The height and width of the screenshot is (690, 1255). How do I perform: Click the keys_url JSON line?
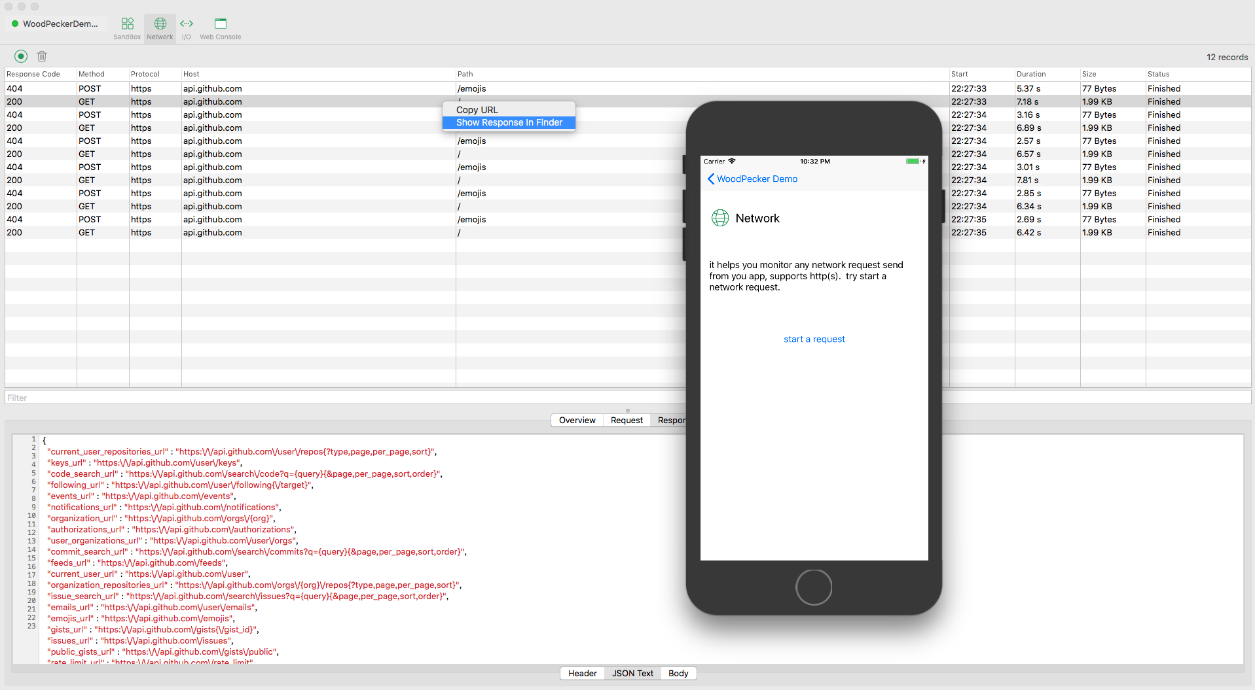145,463
